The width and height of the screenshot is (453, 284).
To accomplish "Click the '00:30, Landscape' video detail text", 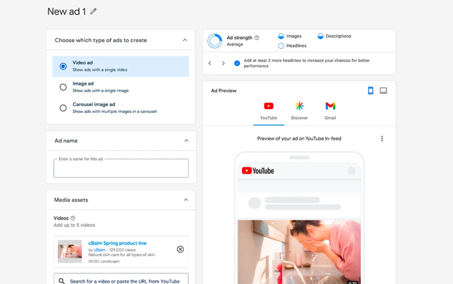I will 104,261.
